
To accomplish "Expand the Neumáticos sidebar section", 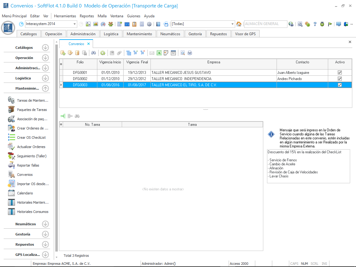I will [x=45, y=224].
